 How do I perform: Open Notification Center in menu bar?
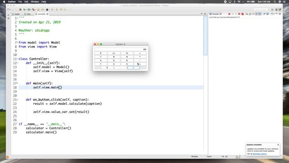(284, 2)
